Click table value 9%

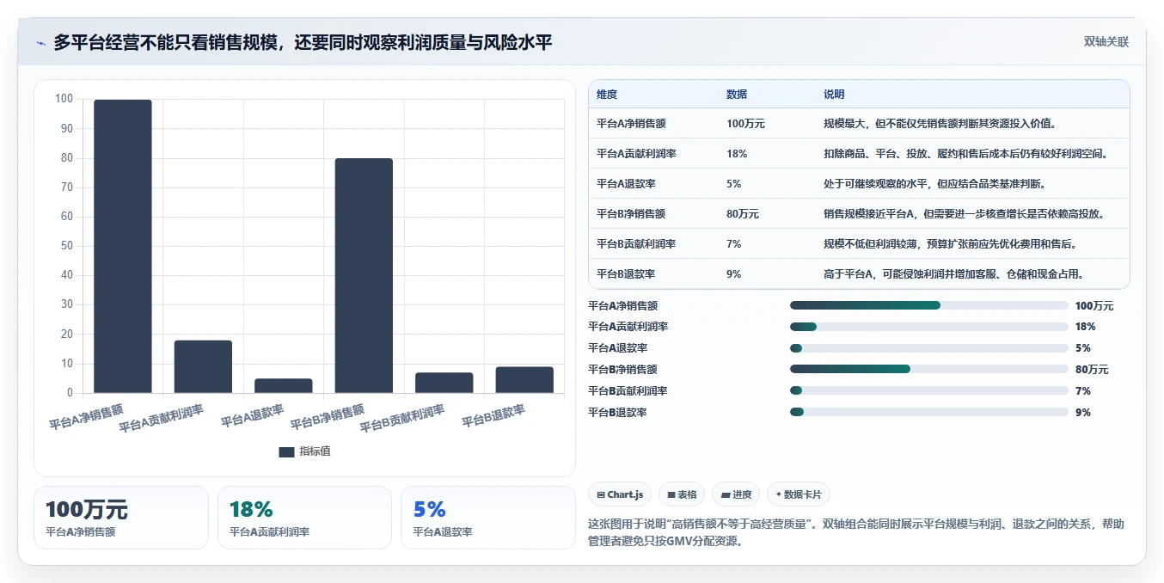tap(734, 274)
